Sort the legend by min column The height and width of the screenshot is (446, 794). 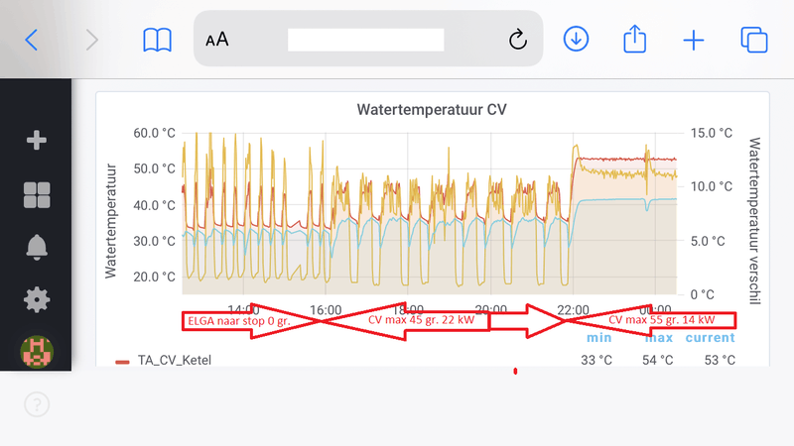tap(597, 338)
